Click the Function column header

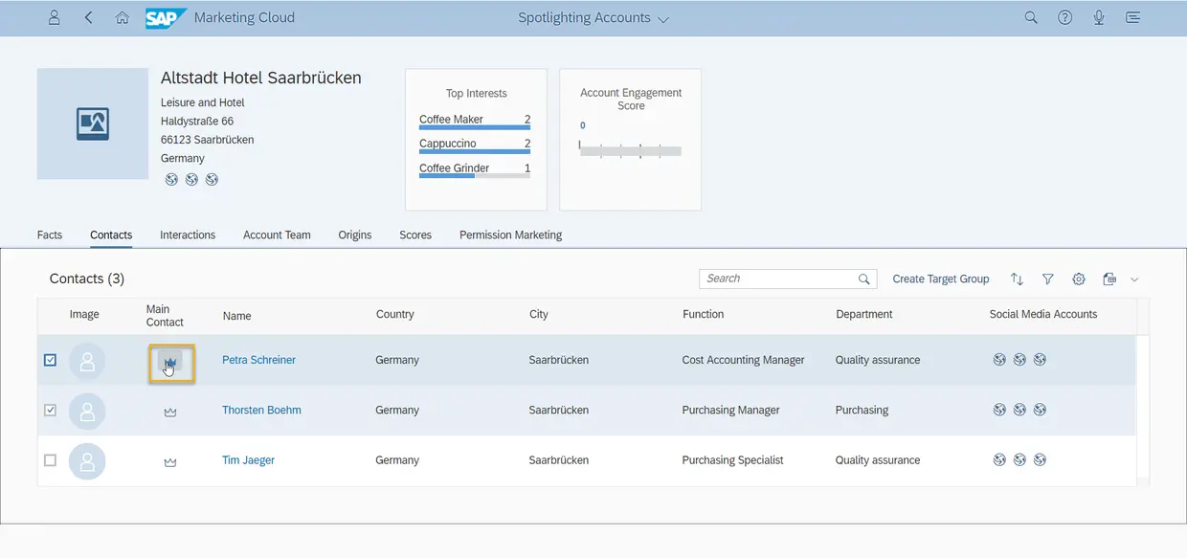(x=704, y=314)
